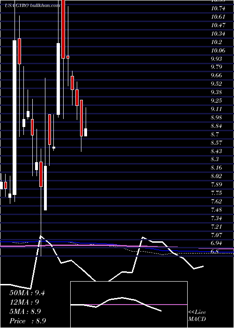Select the 10.34 price axis label

click(x=219, y=33)
